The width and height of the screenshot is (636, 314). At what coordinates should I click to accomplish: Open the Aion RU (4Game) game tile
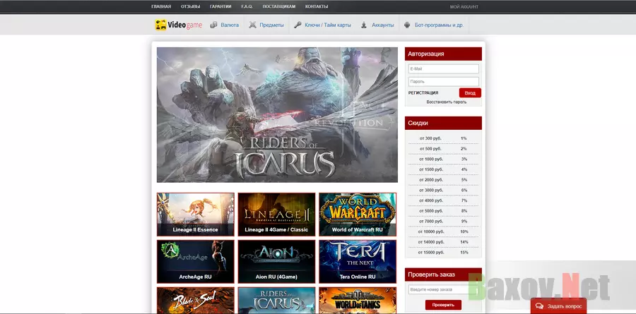click(276, 261)
